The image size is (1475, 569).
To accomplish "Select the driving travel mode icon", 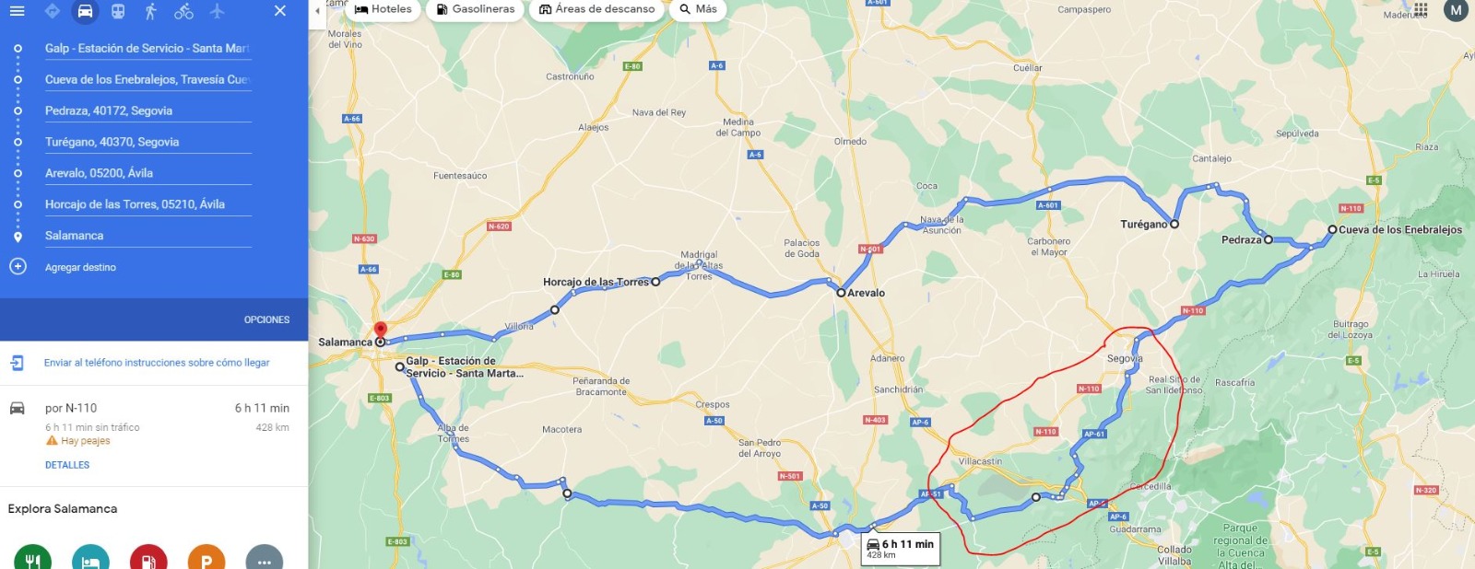I will pyautogui.click(x=85, y=11).
